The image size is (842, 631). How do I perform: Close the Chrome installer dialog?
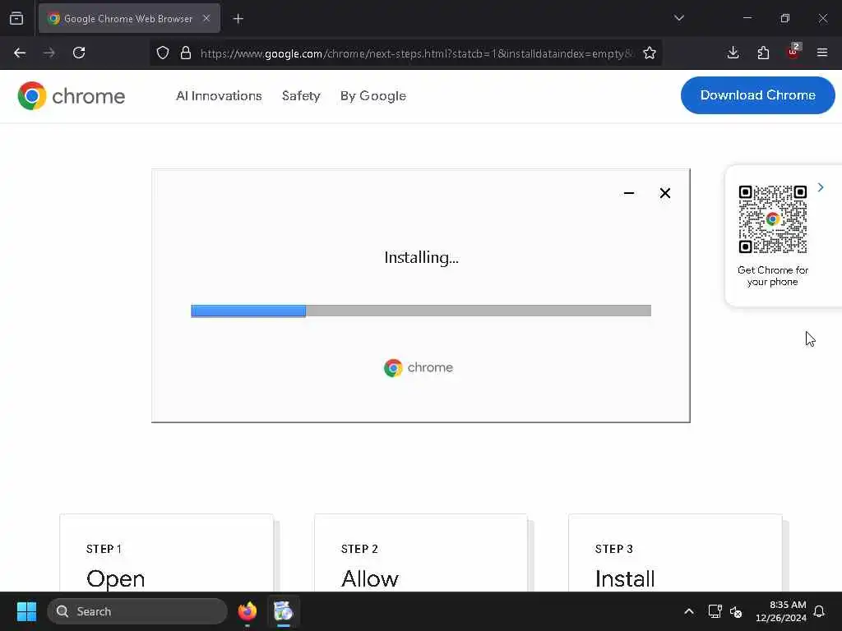(664, 193)
